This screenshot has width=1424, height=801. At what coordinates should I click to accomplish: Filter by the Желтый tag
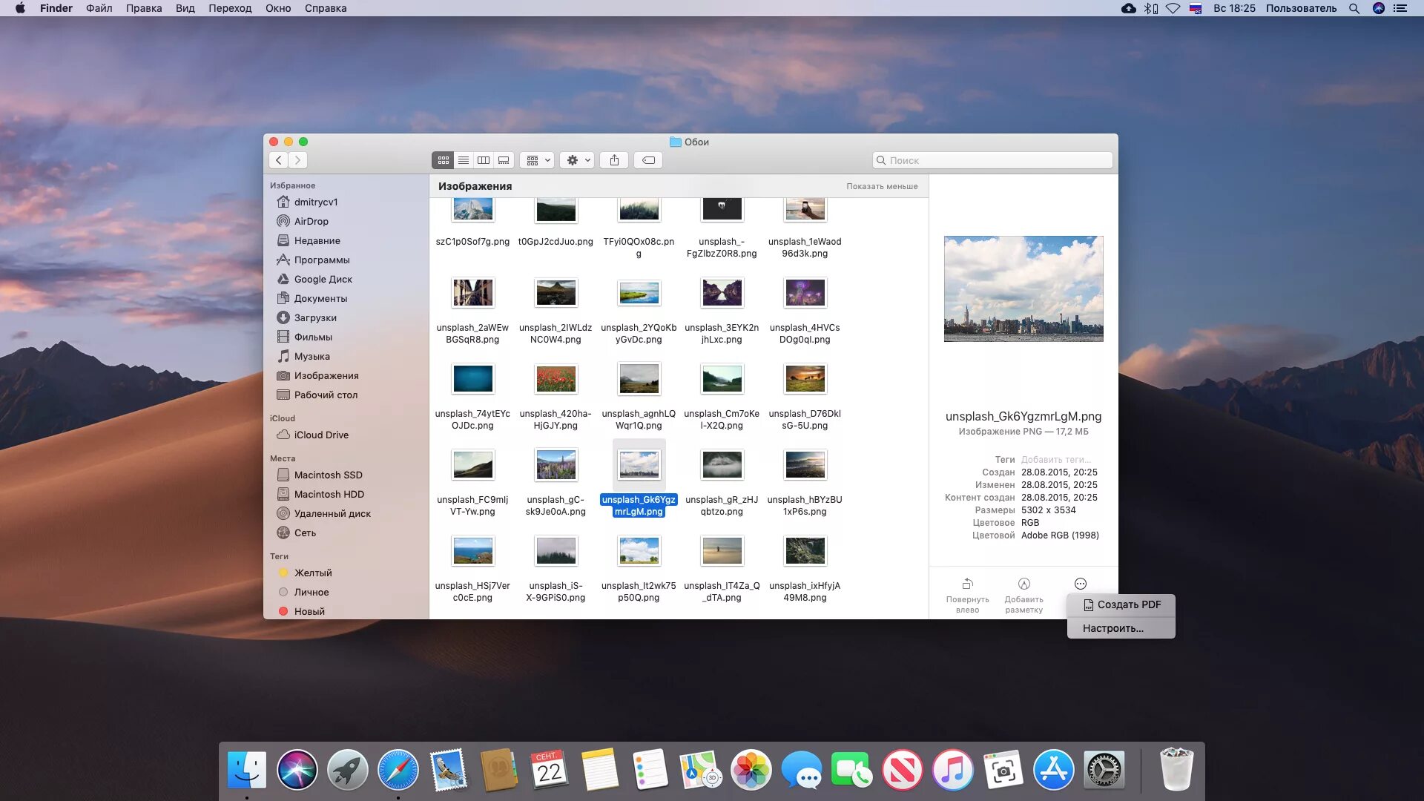(x=312, y=573)
